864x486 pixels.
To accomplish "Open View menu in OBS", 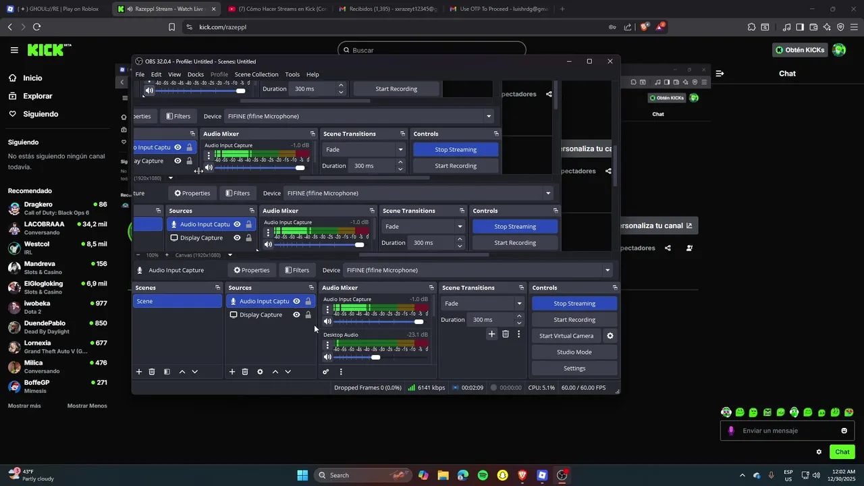I will point(174,74).
